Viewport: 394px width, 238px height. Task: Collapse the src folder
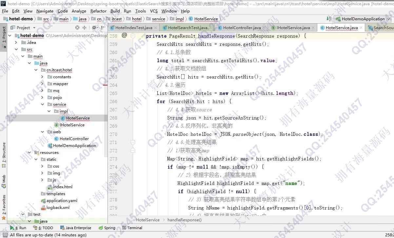point(16,49)
